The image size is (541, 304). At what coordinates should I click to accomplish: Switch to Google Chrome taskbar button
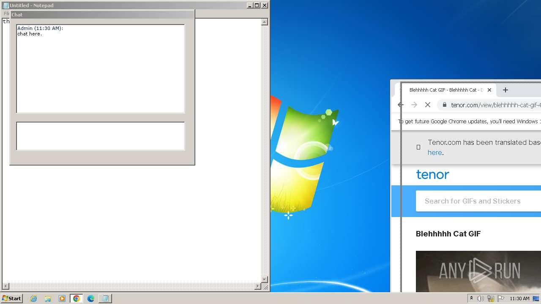pos(77,299)
